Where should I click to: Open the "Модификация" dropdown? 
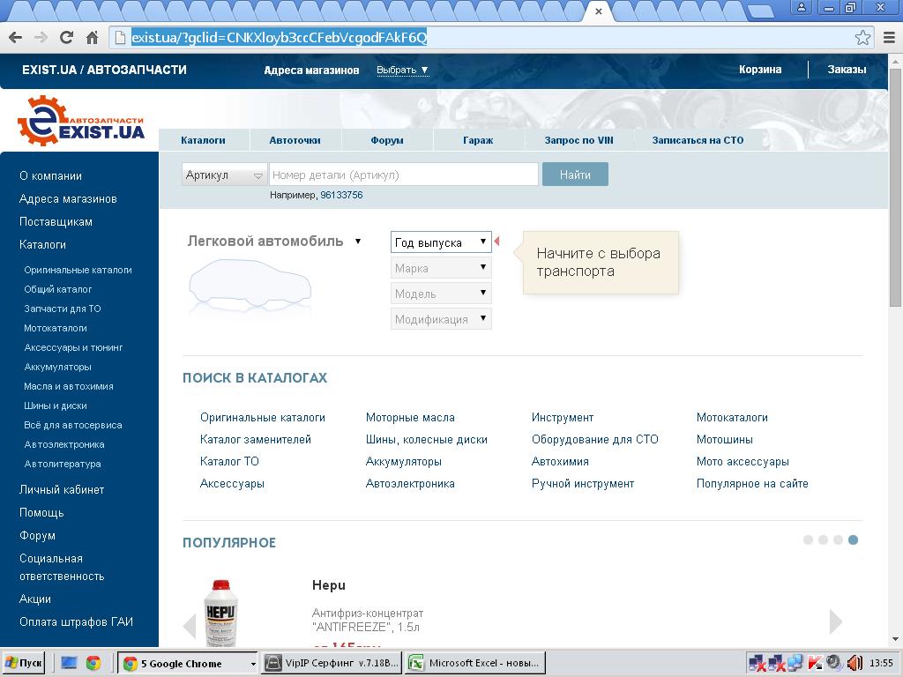[x=441, y=319]
